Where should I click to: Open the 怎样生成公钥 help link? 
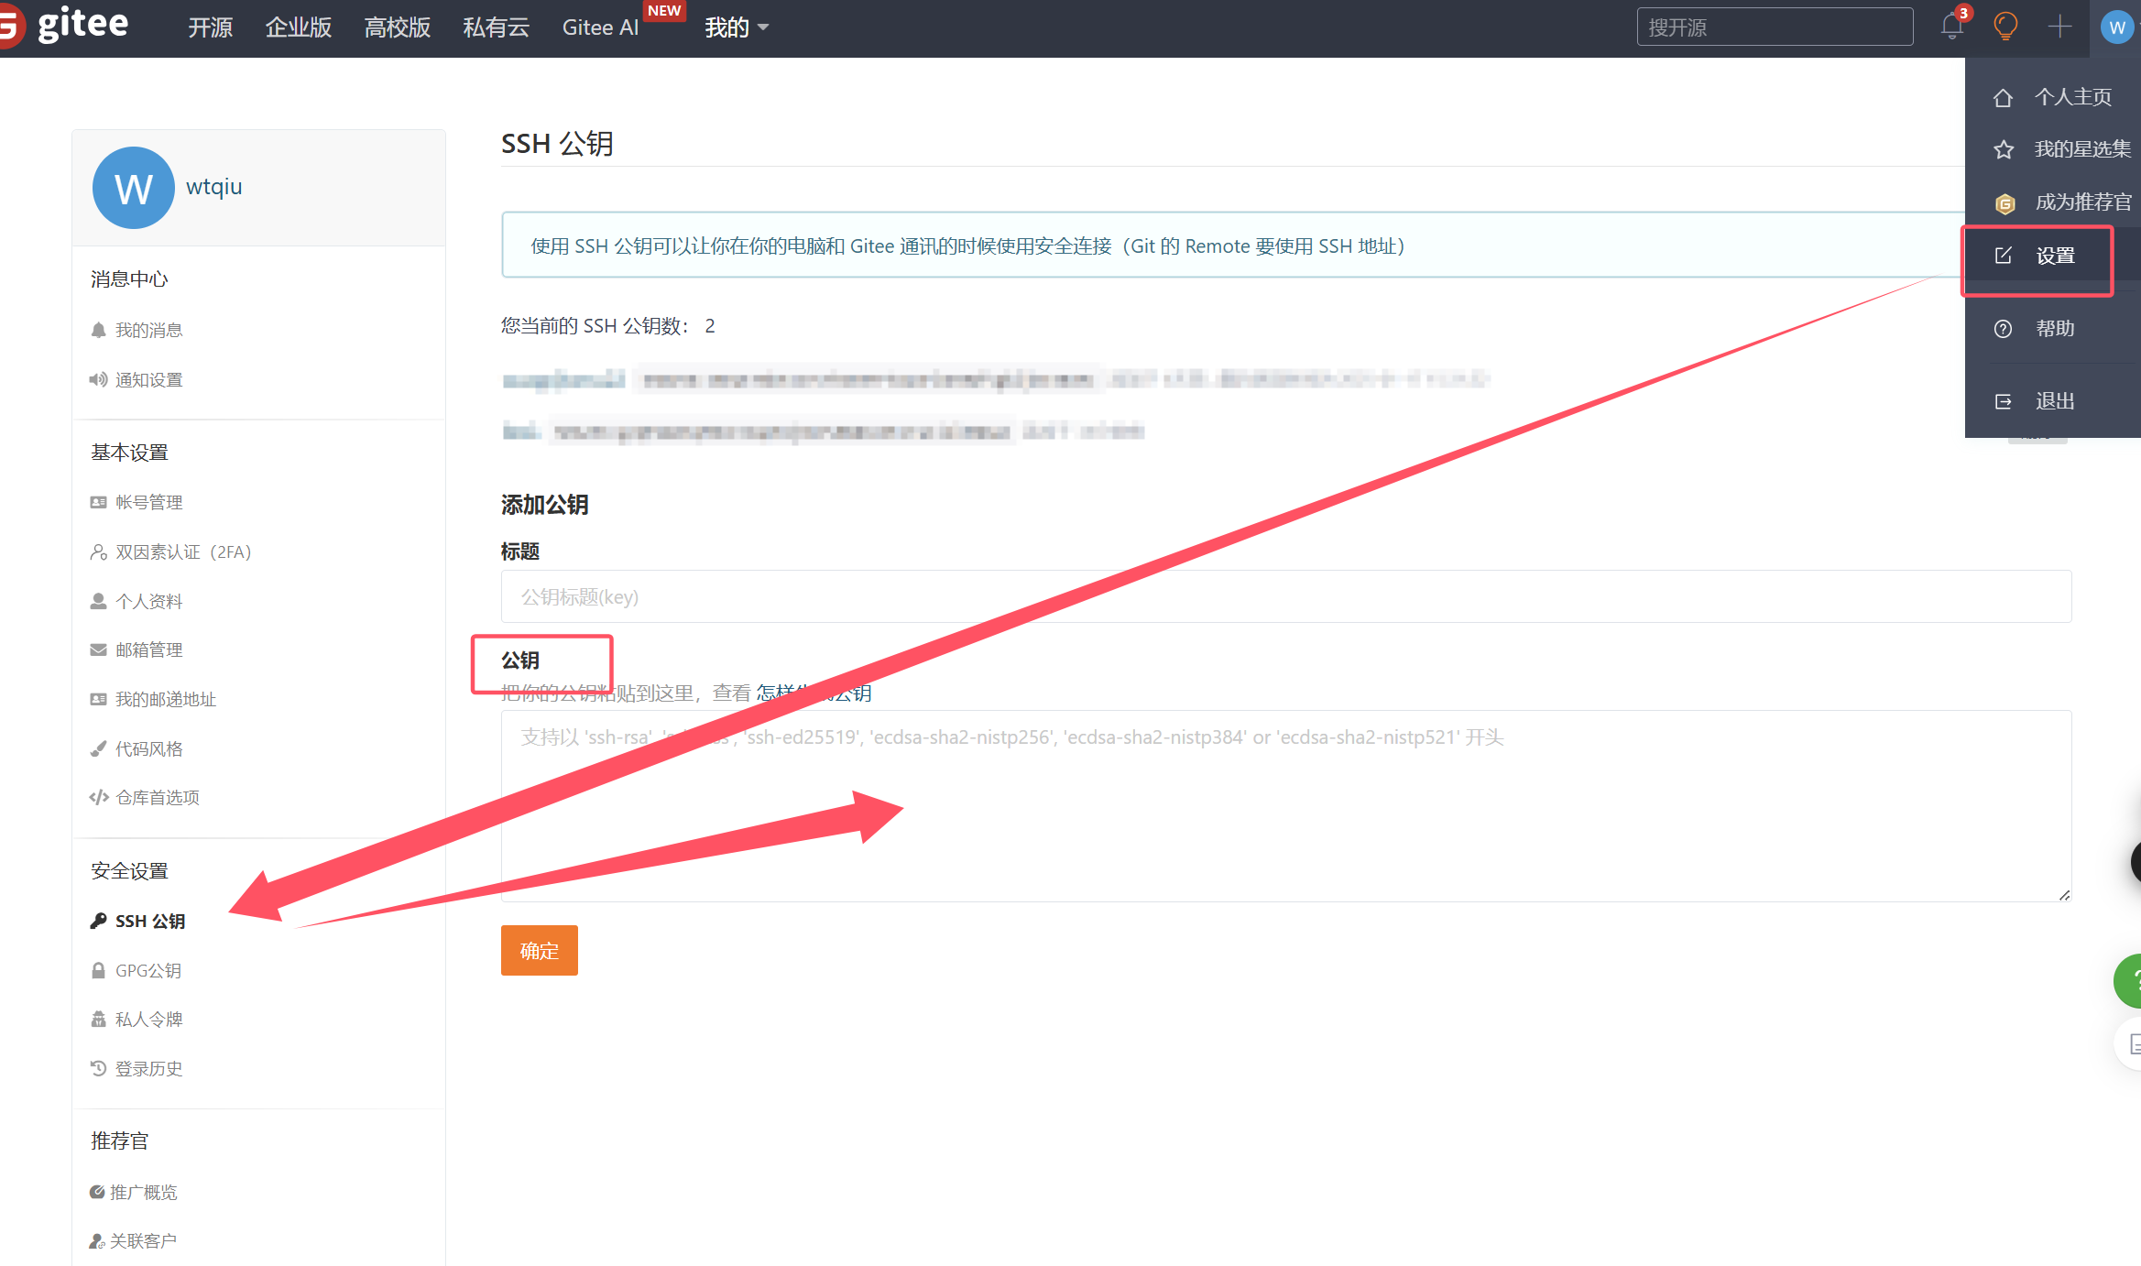click(814, 693)
